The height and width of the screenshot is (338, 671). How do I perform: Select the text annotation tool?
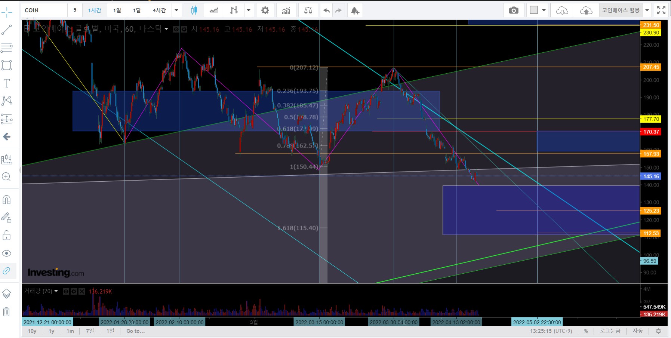tap(7, 83)
